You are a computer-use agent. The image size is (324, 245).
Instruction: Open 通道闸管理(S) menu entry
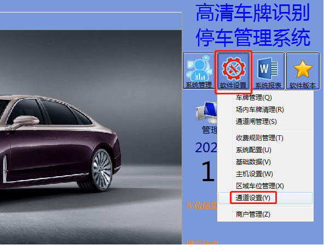pos(256,122)
